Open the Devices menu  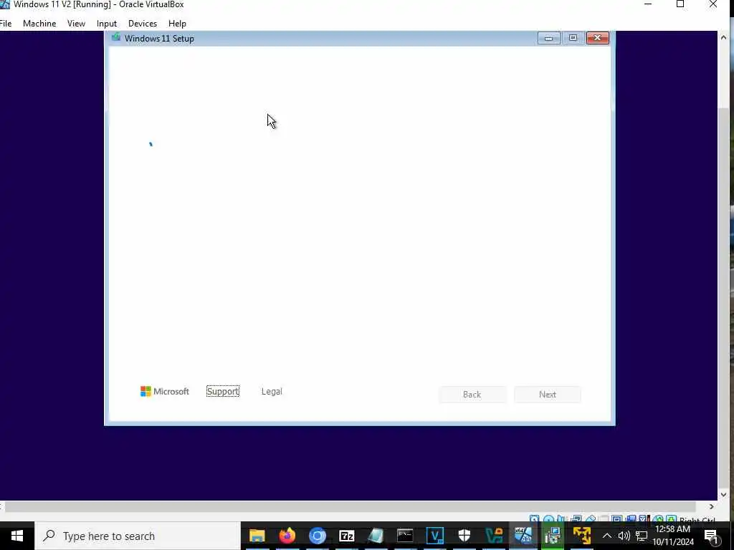tap(143, 24)
